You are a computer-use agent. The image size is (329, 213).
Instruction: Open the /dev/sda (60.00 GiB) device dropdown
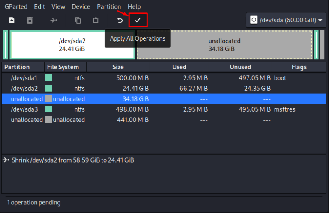(286, 20)
